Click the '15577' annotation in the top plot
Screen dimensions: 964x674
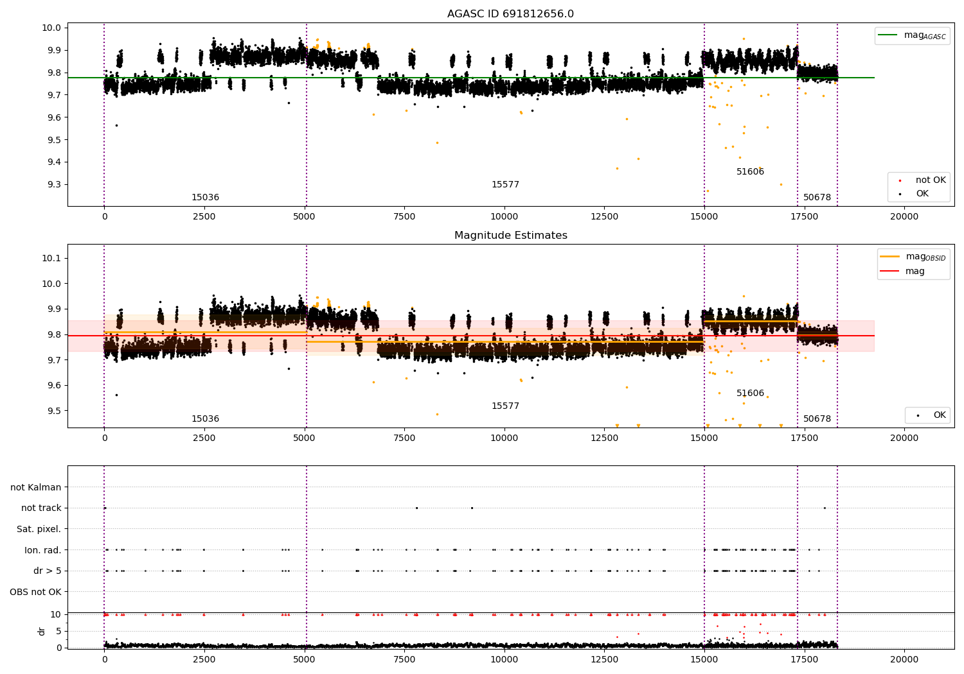tap(505, 185)
